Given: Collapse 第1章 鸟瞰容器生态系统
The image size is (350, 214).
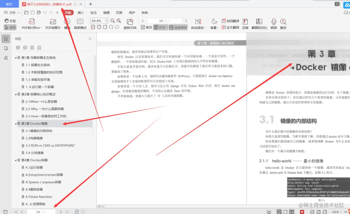Looking at the screenshot, I should [x=16, y=58].
